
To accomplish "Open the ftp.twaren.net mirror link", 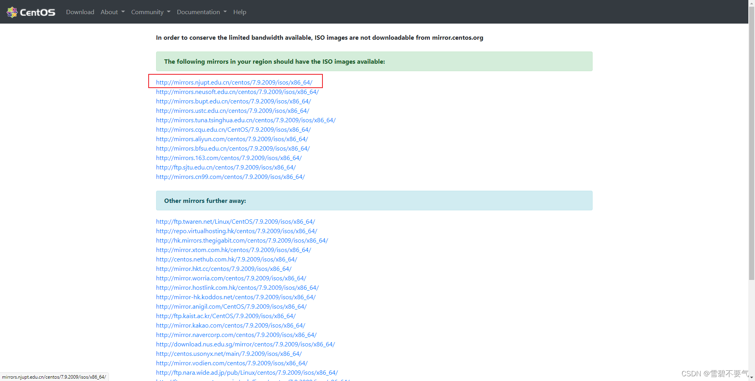I will (236, 222).
